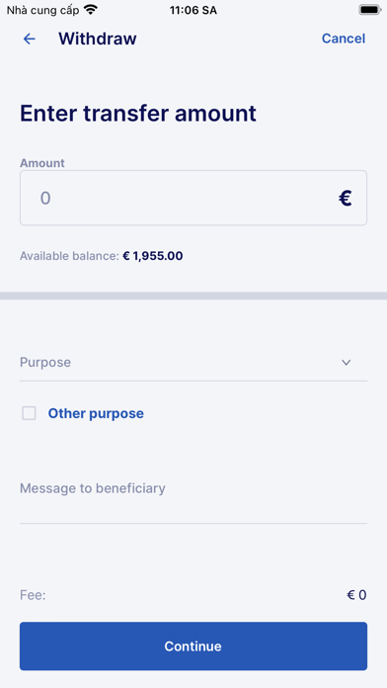Screen dimensions: 387x688
Task: Expand the Purpose dropdown chevron
Action: tap(347, 363)
